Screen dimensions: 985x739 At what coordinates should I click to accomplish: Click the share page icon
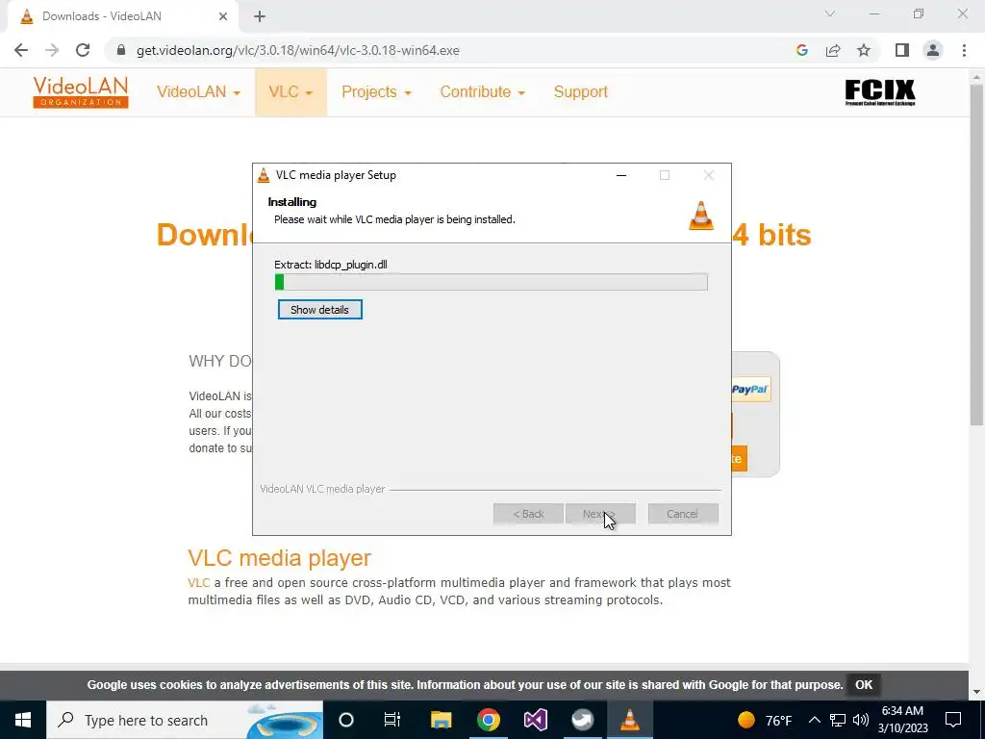(x=833, y=50)
